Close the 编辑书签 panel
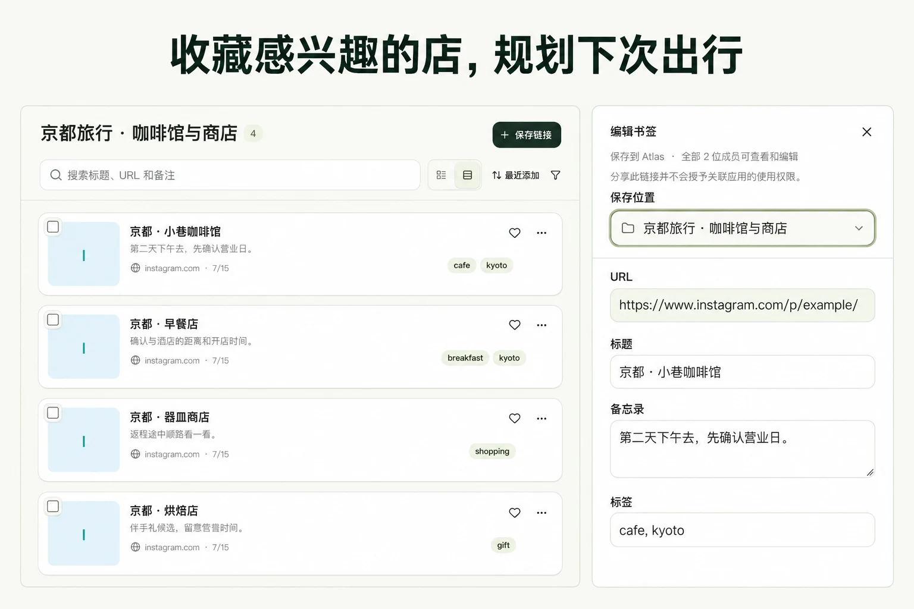 point(867,132)
